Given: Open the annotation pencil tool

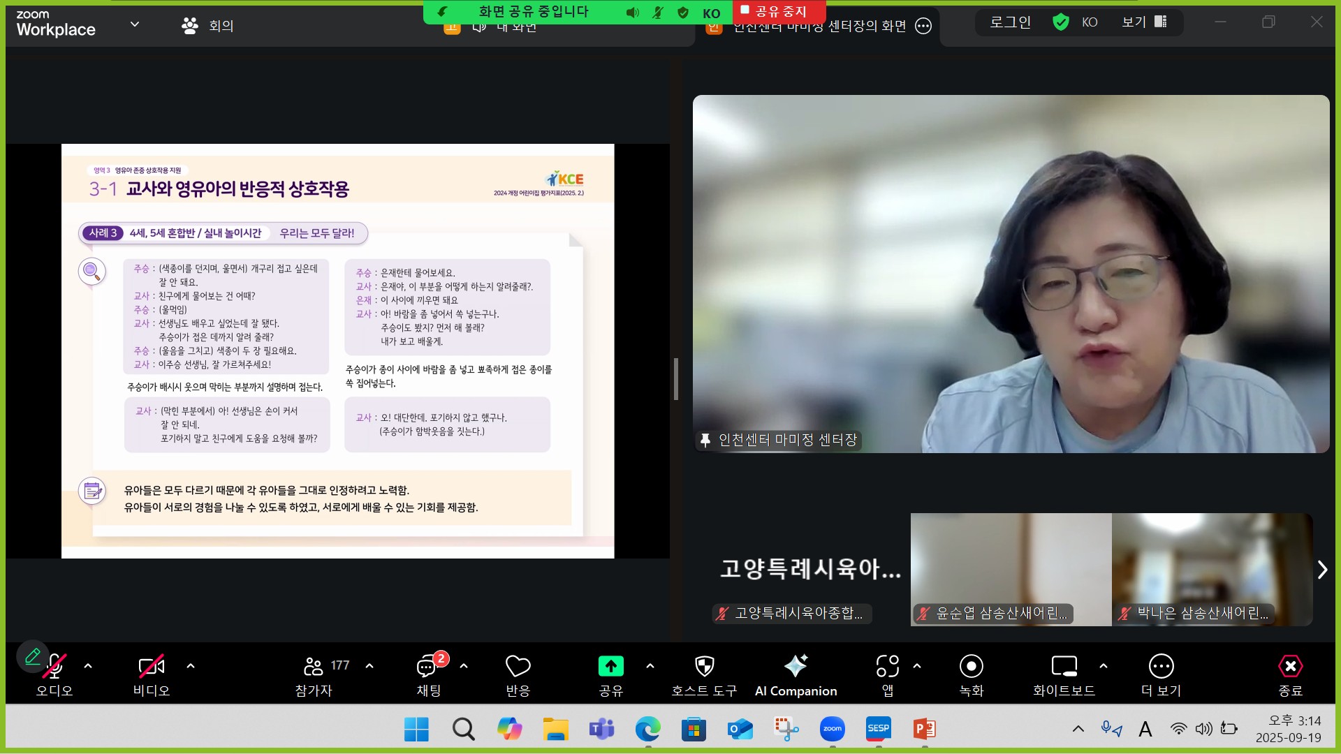Looking at the screenshot, I should coord(32,656).
